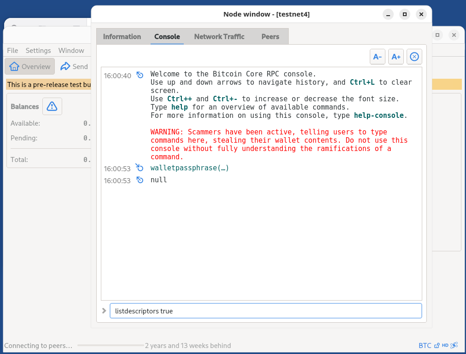Click the walletpassphrase command arrow icon
Viewport: 466px width, 354px height.
point(140,168)
